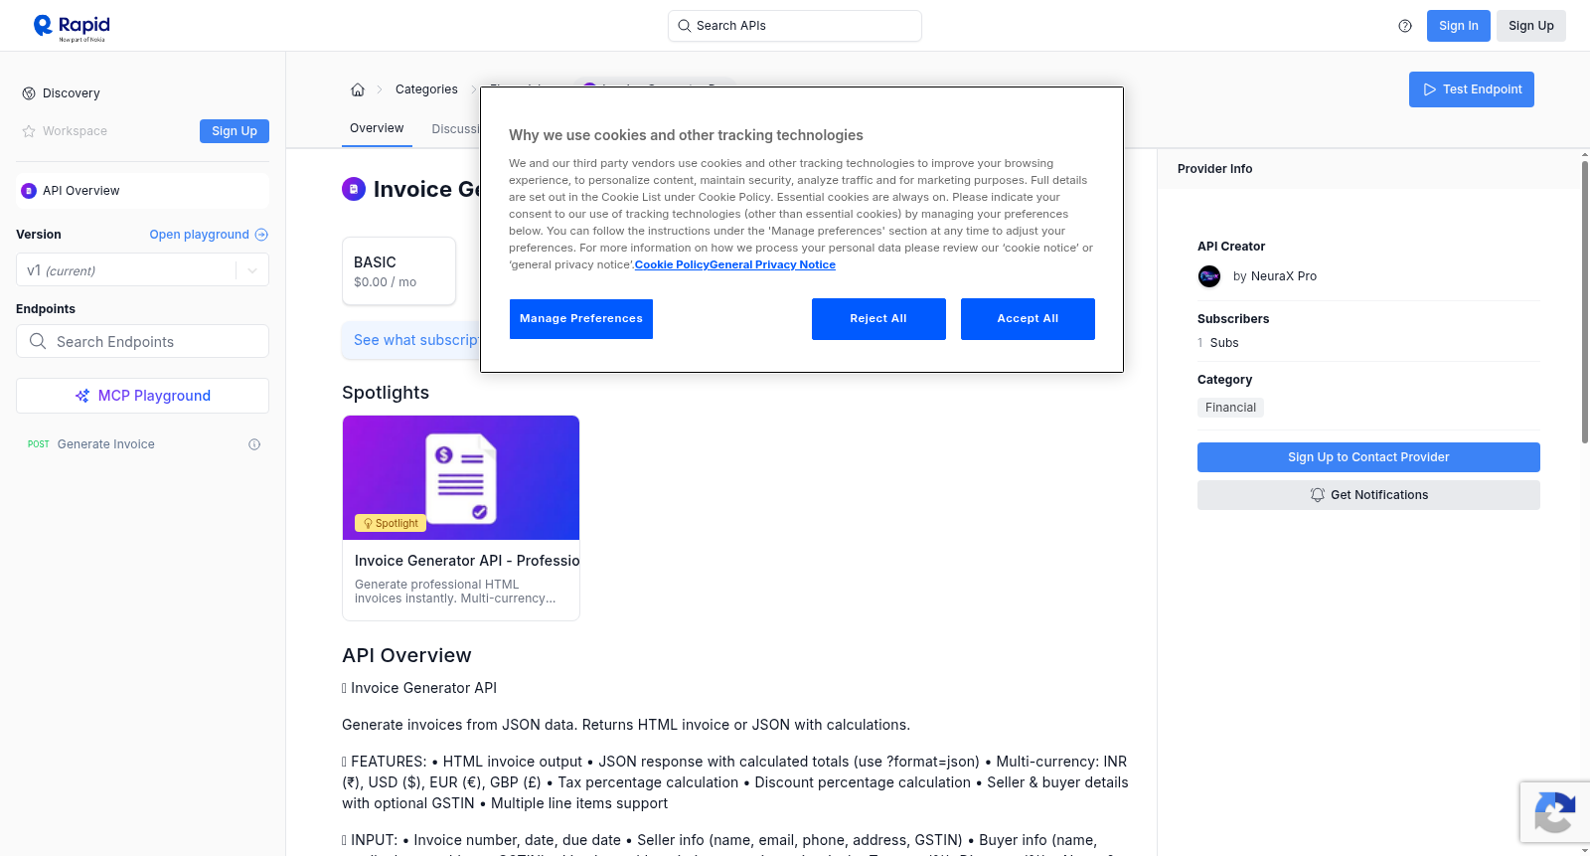Focus the Search Endpoints field

[142, 341]
